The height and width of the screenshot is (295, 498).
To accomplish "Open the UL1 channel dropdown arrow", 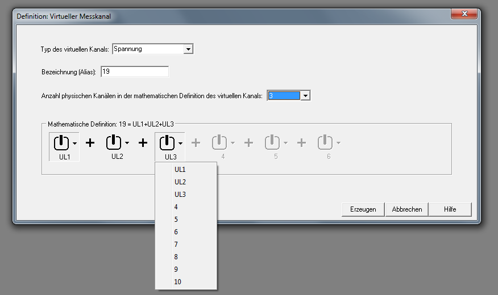I will click(x=74, y=143).
